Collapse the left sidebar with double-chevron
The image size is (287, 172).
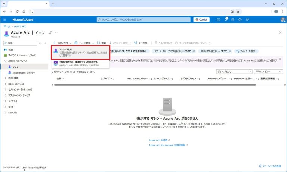tap(45, 43)
